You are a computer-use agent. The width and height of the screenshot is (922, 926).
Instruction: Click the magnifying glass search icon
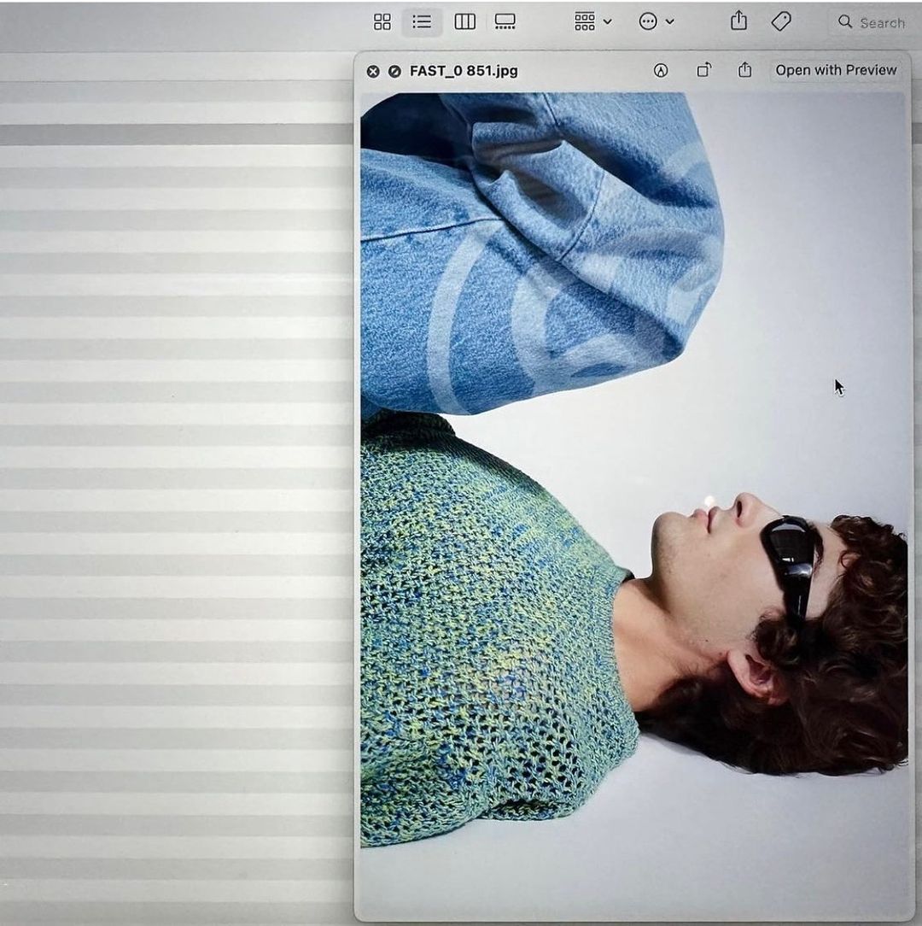point(845,22)
